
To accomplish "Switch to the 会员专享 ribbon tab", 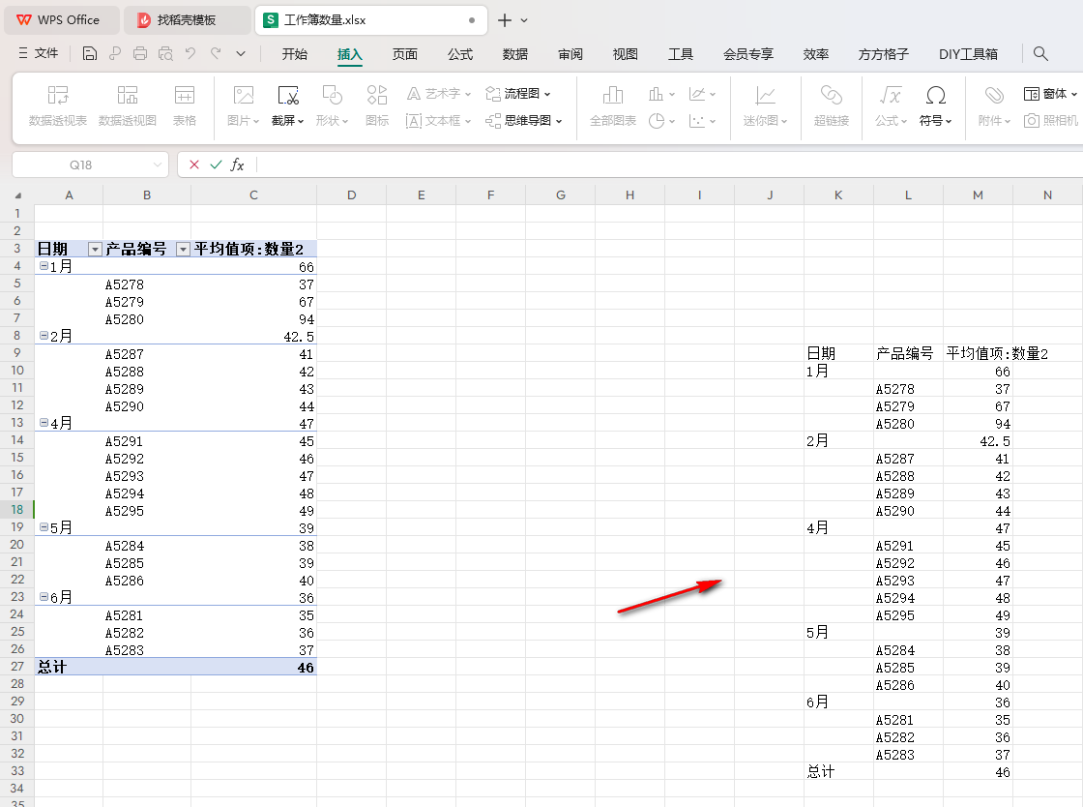I will (x=748, y=54).
